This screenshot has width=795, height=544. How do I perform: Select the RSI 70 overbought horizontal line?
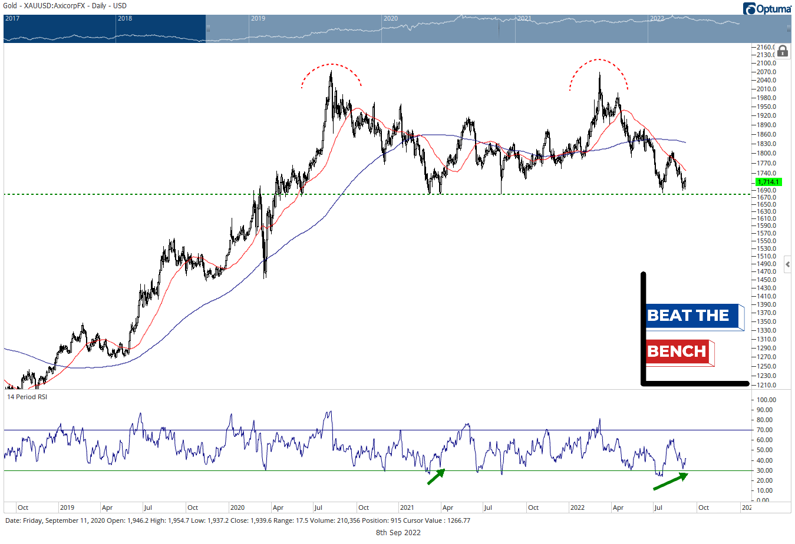pyautogui.click(x=377, y=430)
